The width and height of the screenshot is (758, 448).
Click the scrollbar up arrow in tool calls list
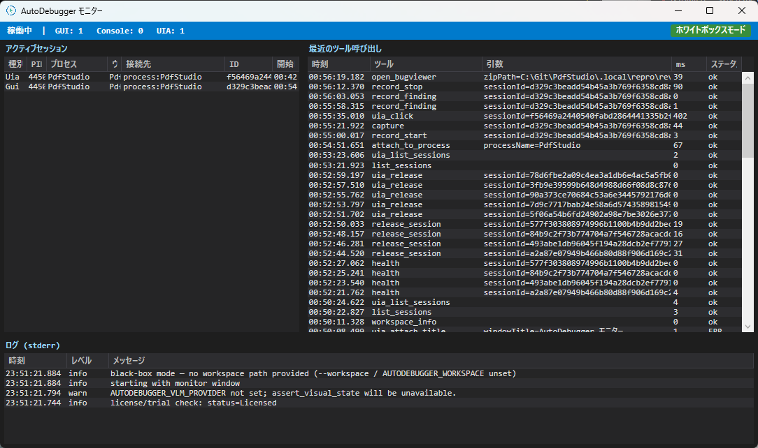[x=748, y=77]
